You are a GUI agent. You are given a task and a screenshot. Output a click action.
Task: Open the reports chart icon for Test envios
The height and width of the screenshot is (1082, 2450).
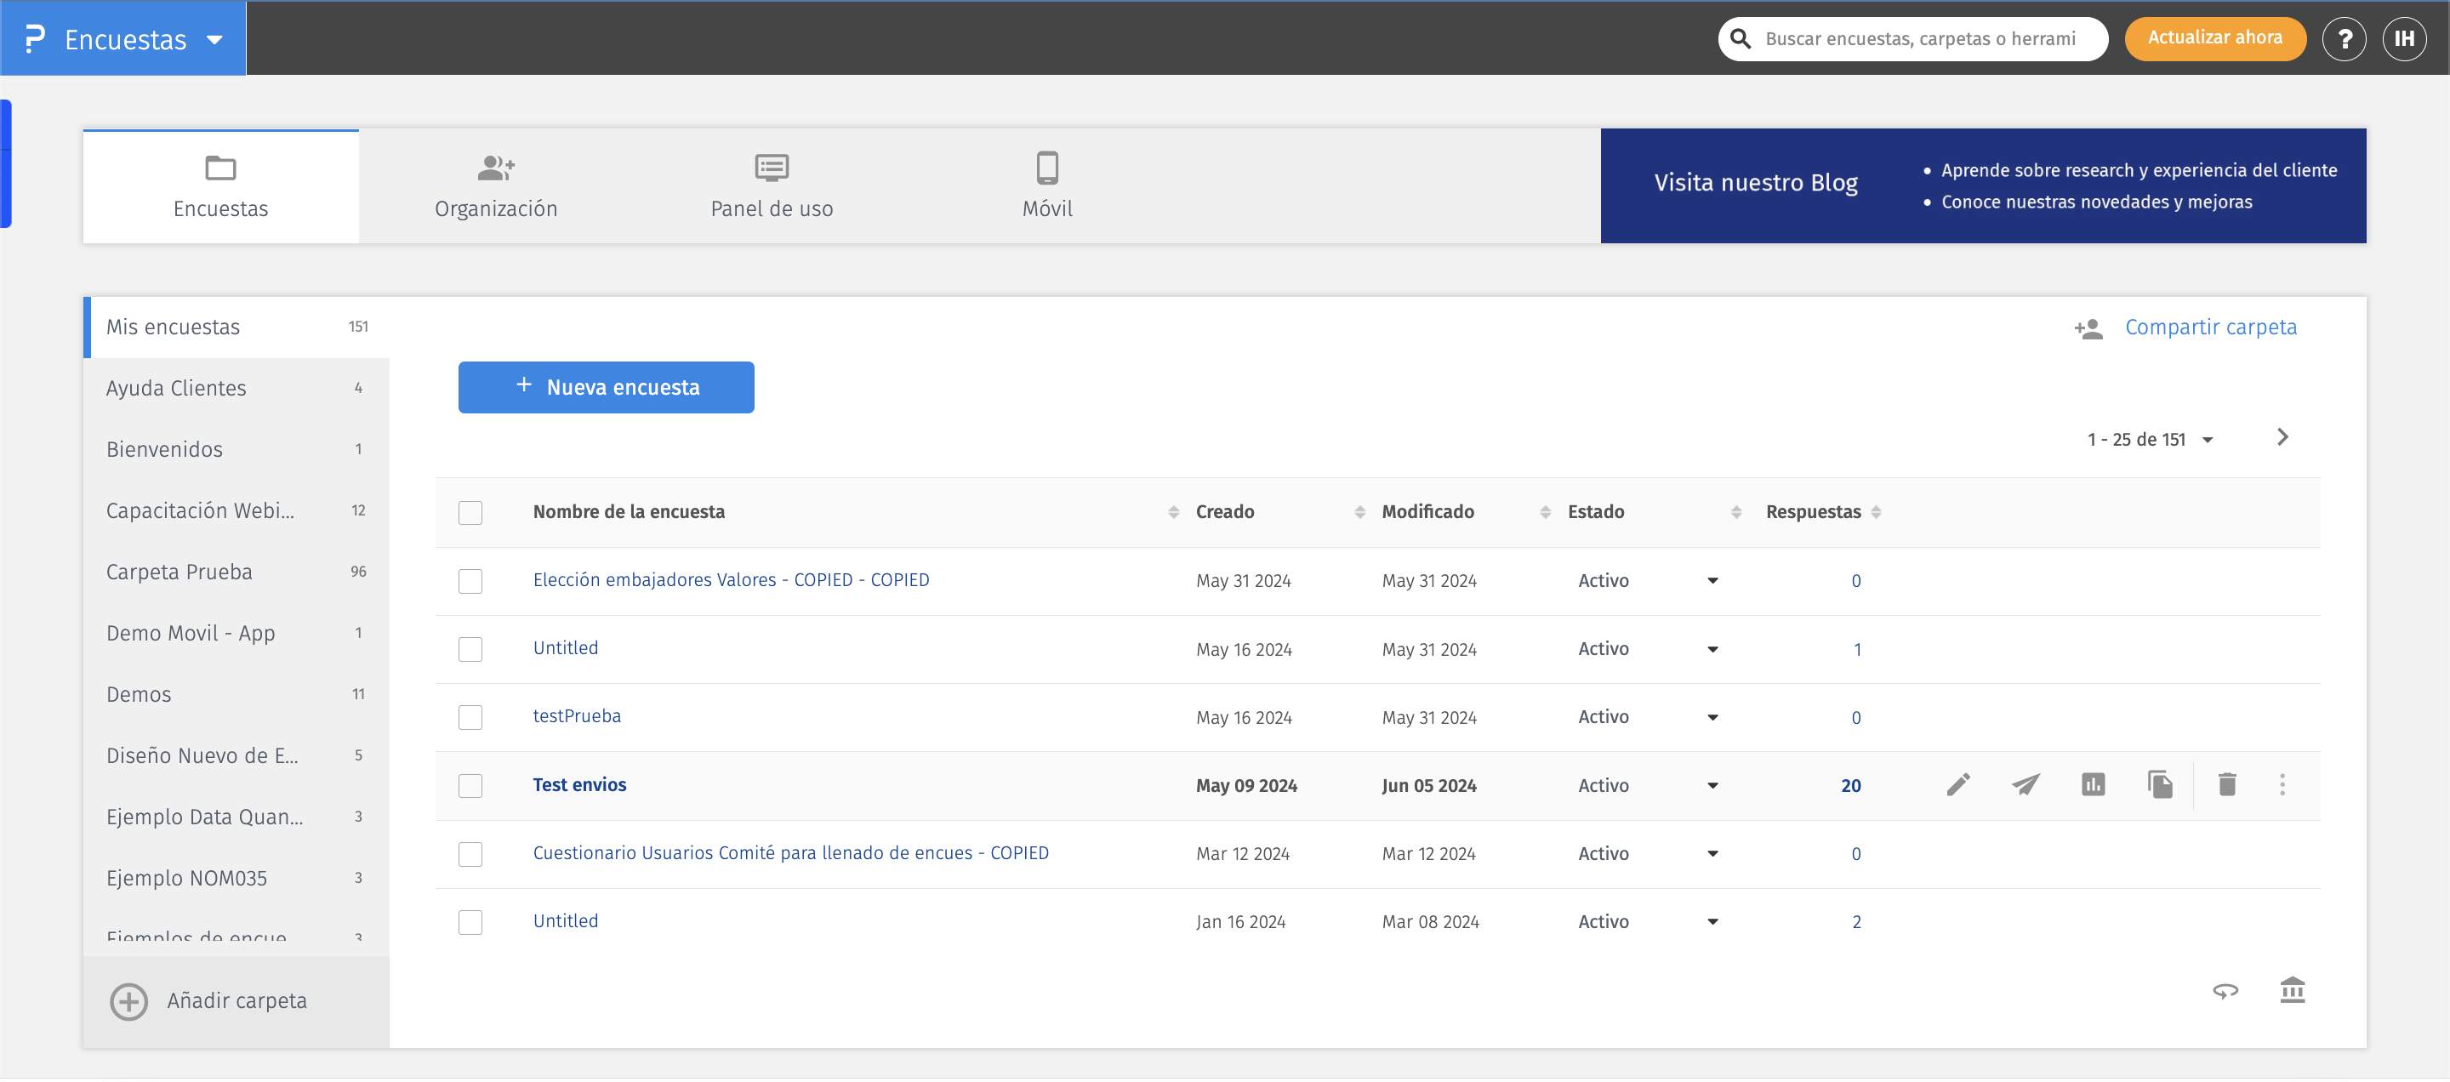click(2093, 785)
